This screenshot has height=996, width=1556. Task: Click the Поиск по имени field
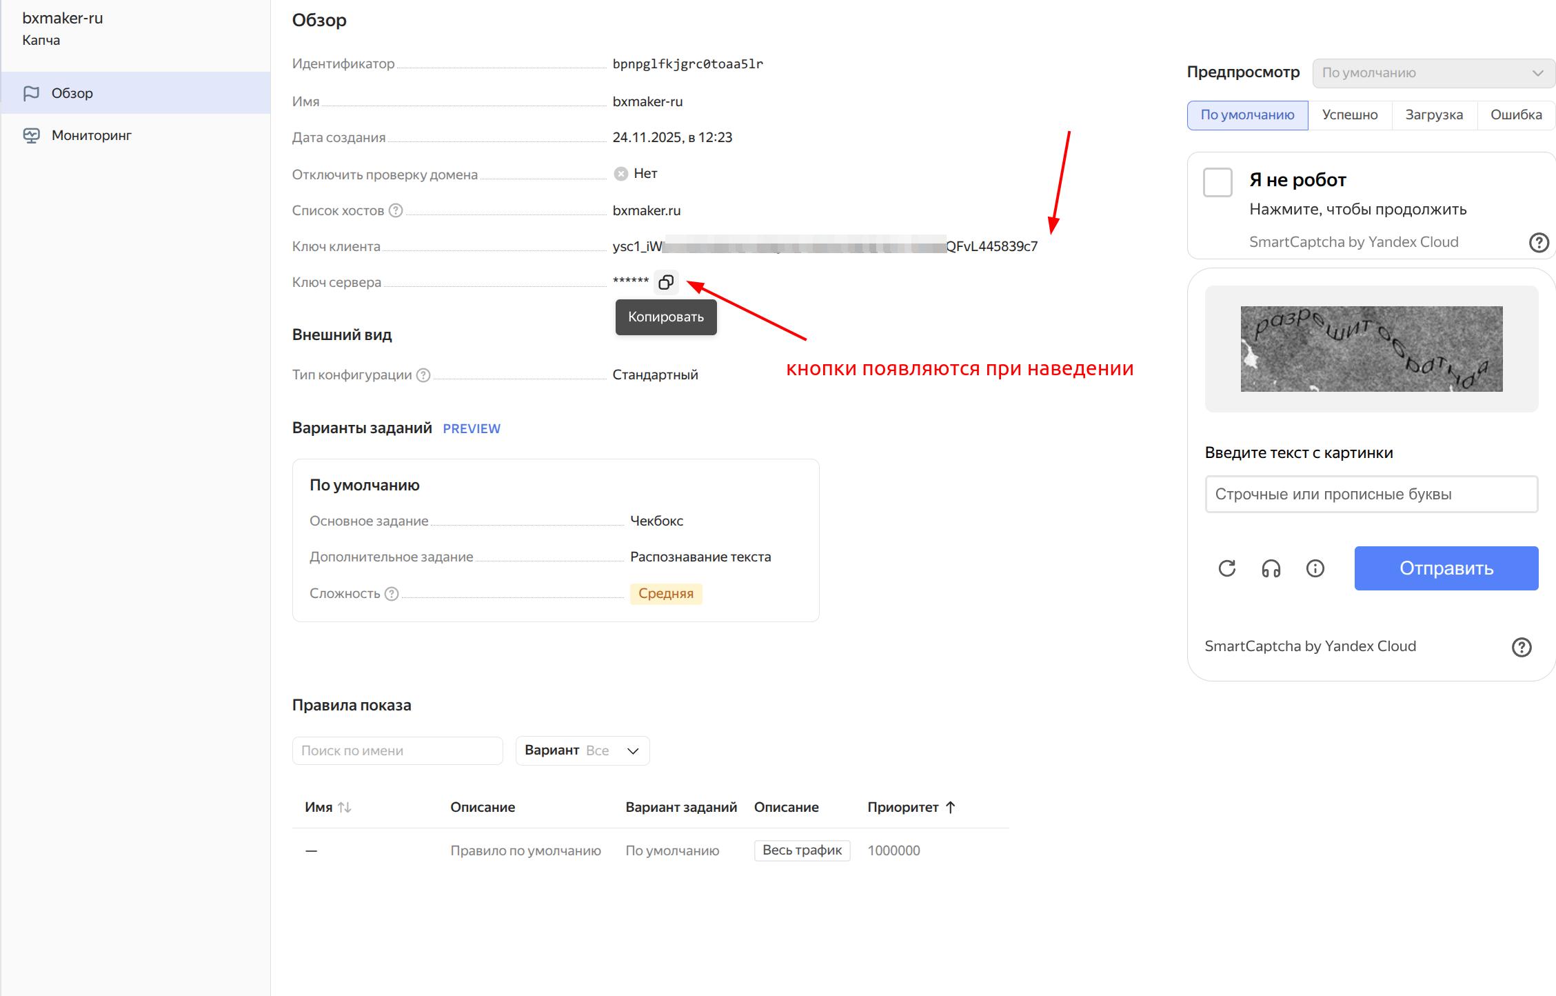(397, 750)
